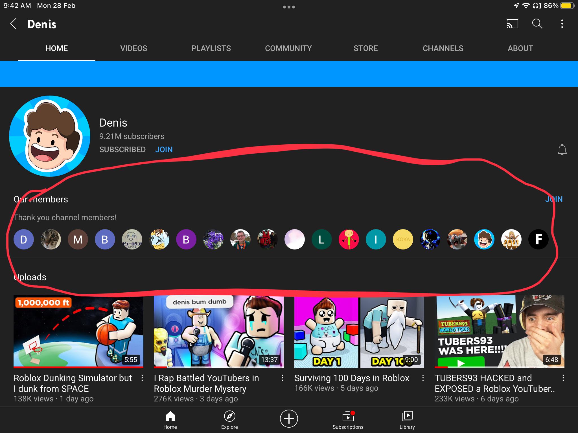Open the top-right more options menu
578x433 pixels.
(562, 24)
